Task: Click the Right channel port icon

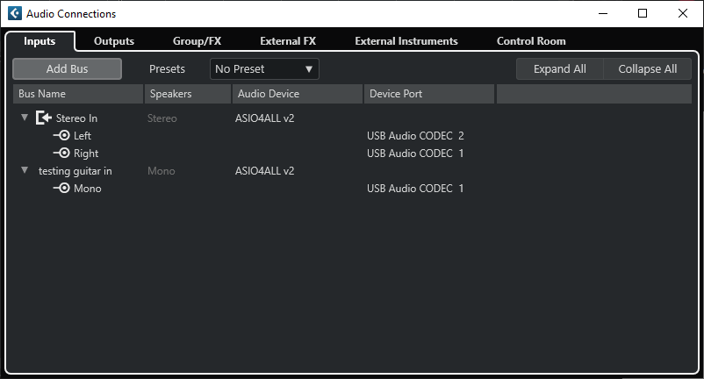Action: pyautogui.click(x=61, y=154)
